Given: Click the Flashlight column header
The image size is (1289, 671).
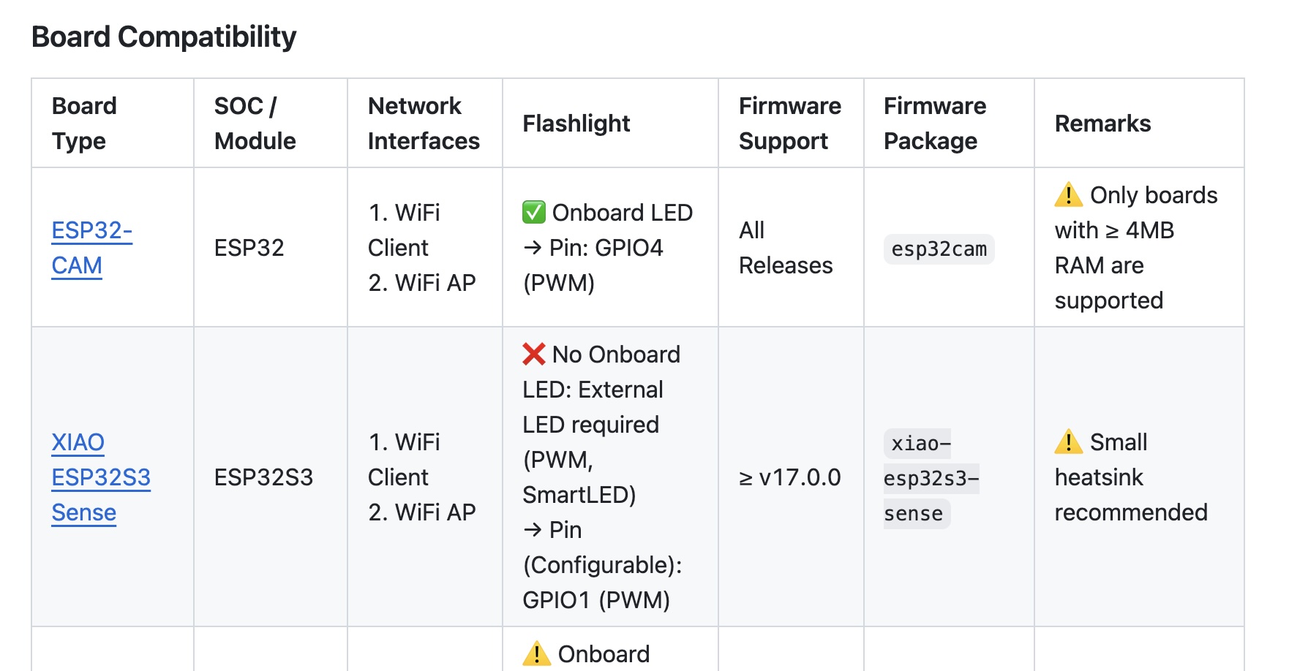Looking at the screenshot, I should pos(576,124).
